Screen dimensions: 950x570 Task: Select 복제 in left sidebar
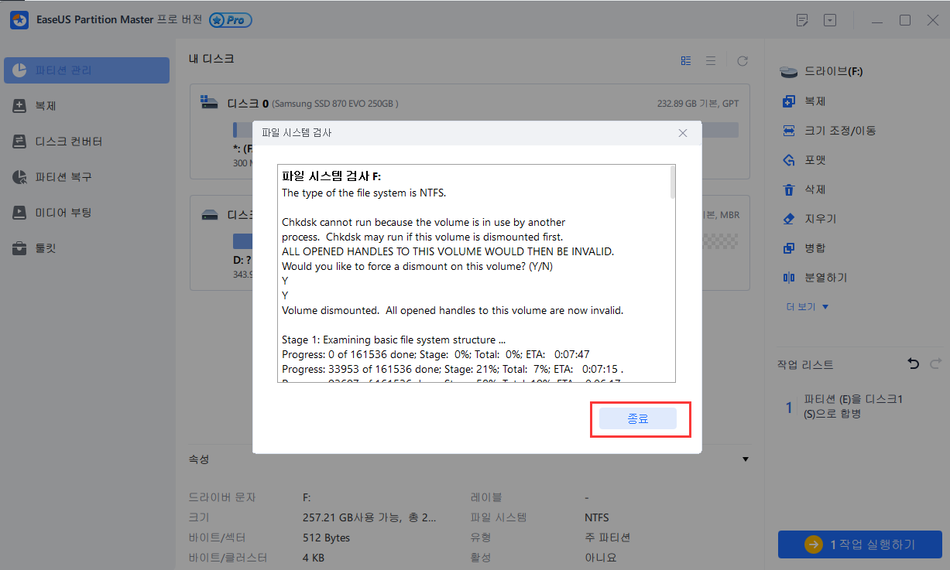pyautogui.click(x=46, y=106)
